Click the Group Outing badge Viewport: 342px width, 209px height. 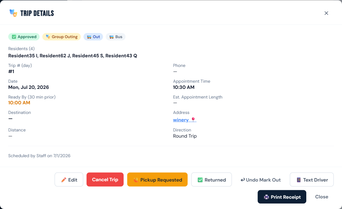click(61, 37)
